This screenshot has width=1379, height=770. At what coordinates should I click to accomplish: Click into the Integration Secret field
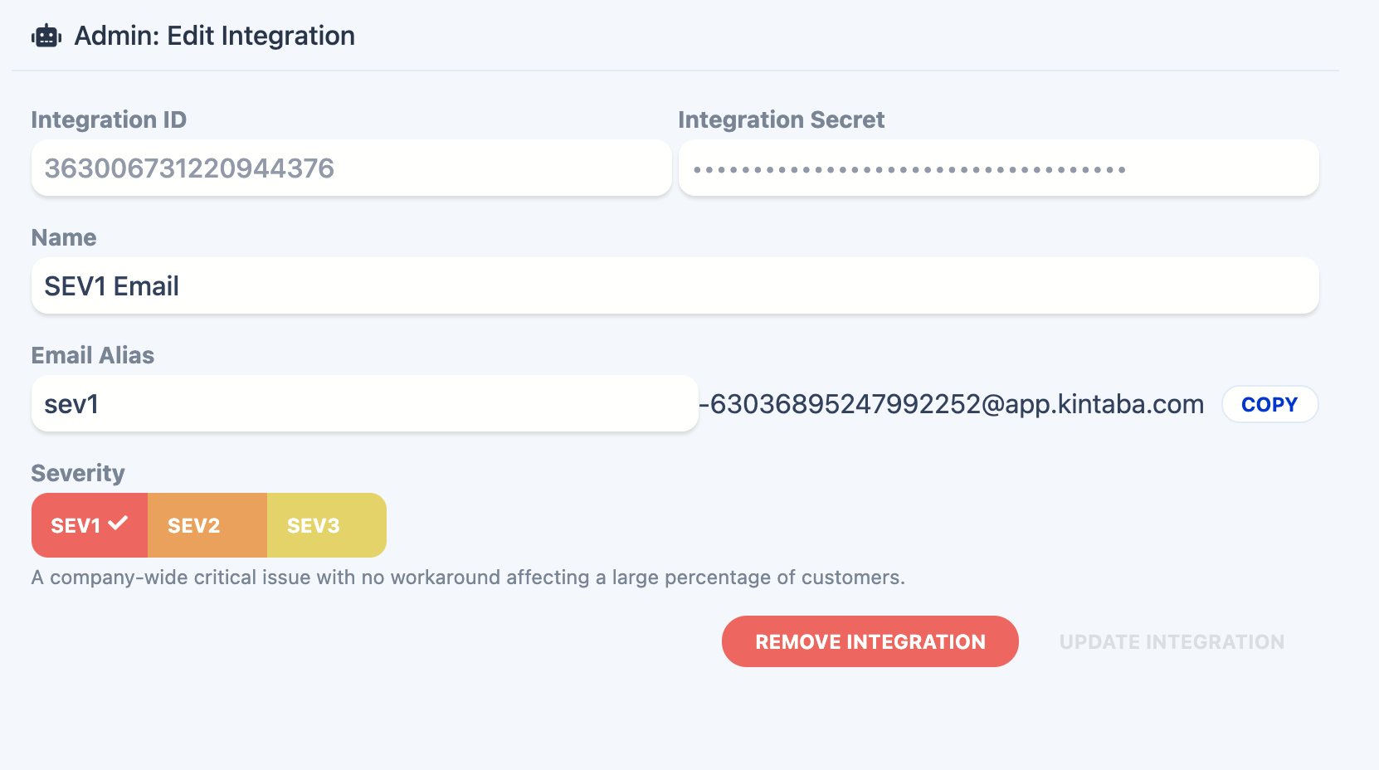tap(998, 168)
